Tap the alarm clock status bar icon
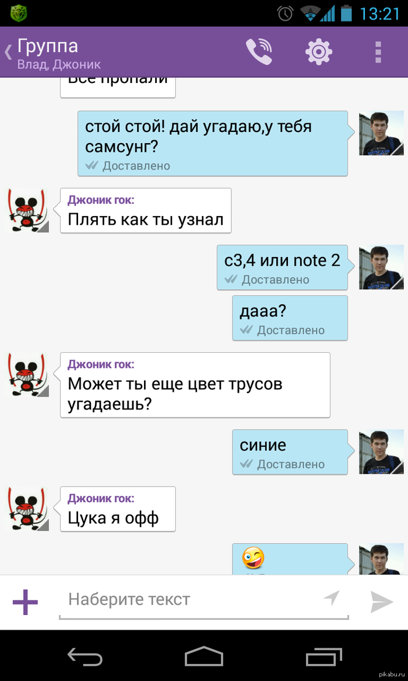Screen dimensions: 408x681 (x=285, y=13)
